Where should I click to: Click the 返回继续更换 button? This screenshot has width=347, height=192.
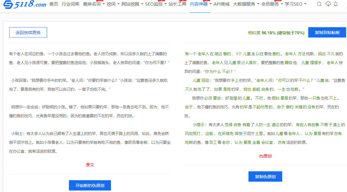pyautogui.click(x=28, y=32)
